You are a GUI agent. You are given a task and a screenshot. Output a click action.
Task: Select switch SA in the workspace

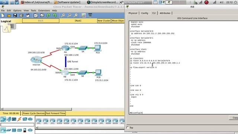(x=83, y=48)
